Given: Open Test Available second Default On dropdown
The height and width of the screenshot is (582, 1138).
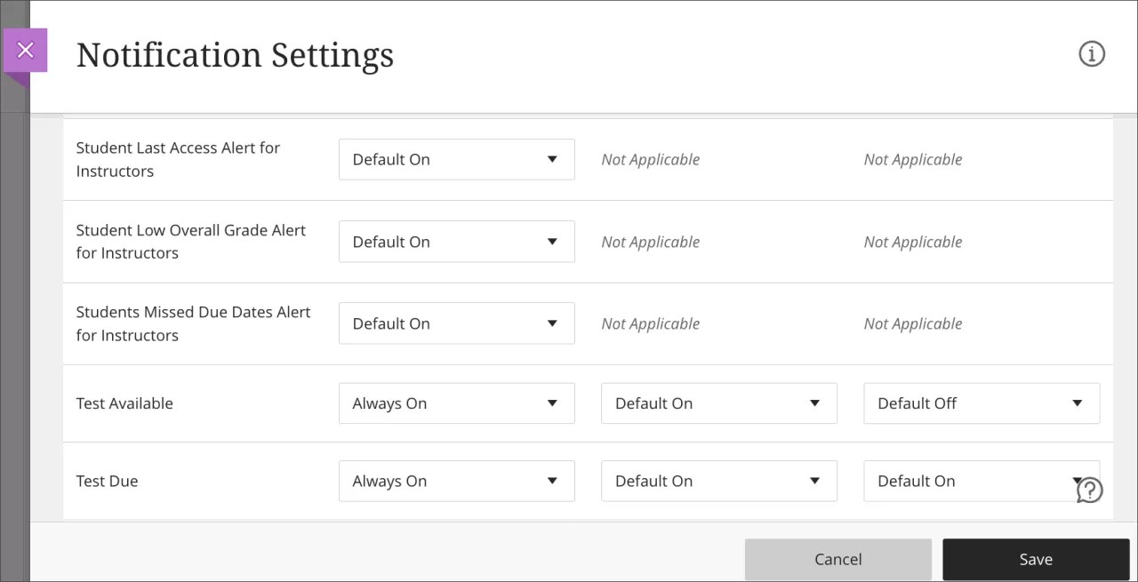Looking at the screenshot, I should click(x=718, y=403).
